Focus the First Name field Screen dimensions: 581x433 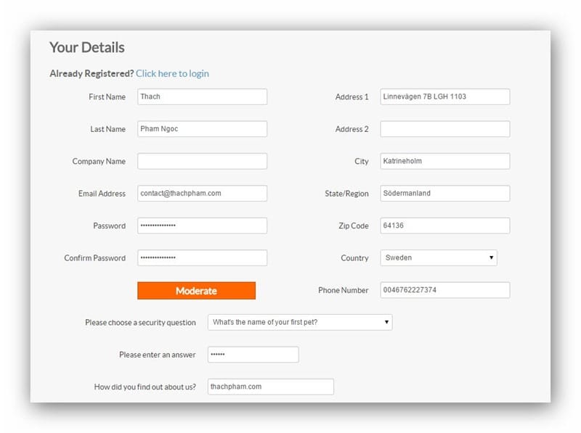[x=203, y=96]
